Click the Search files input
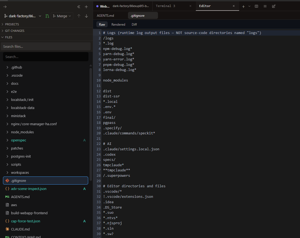300x238 pixels. (45, 46)
